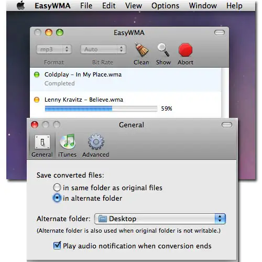This screenshot has height=262, width=262.
Task: Click toolbar pill button in General window
Action: coord(227,125)
